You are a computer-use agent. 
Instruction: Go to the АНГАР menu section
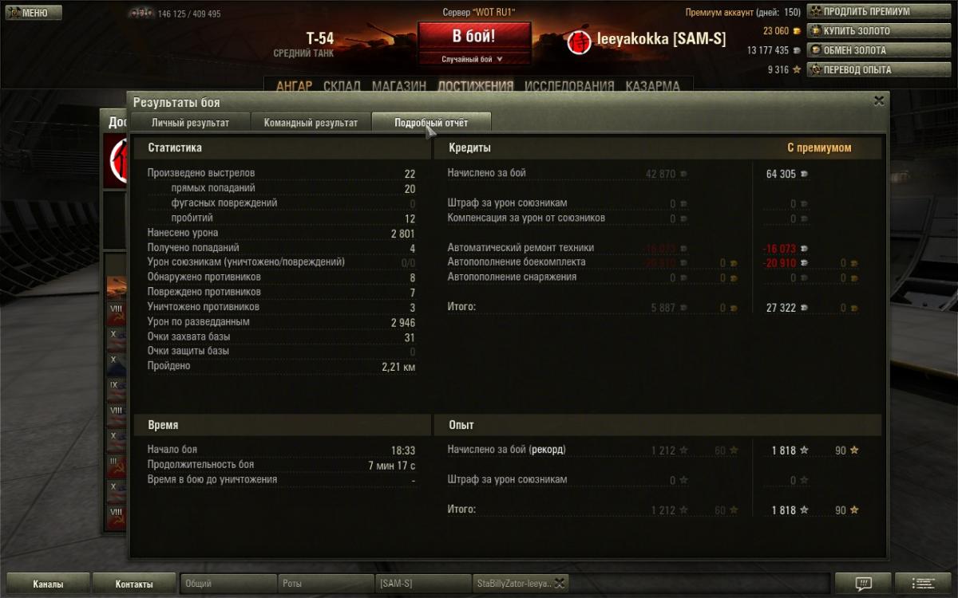click(x=294, y=86)
